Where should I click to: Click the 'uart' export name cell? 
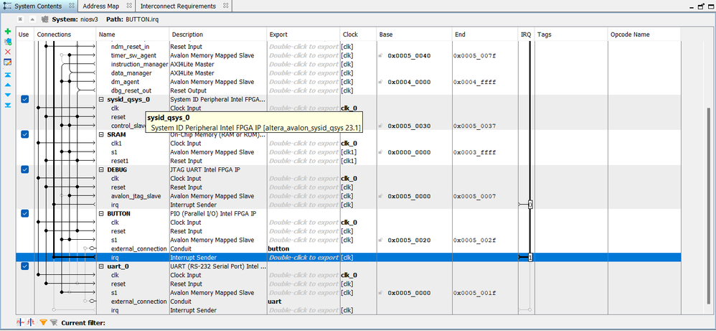click(x=303, y=302)
